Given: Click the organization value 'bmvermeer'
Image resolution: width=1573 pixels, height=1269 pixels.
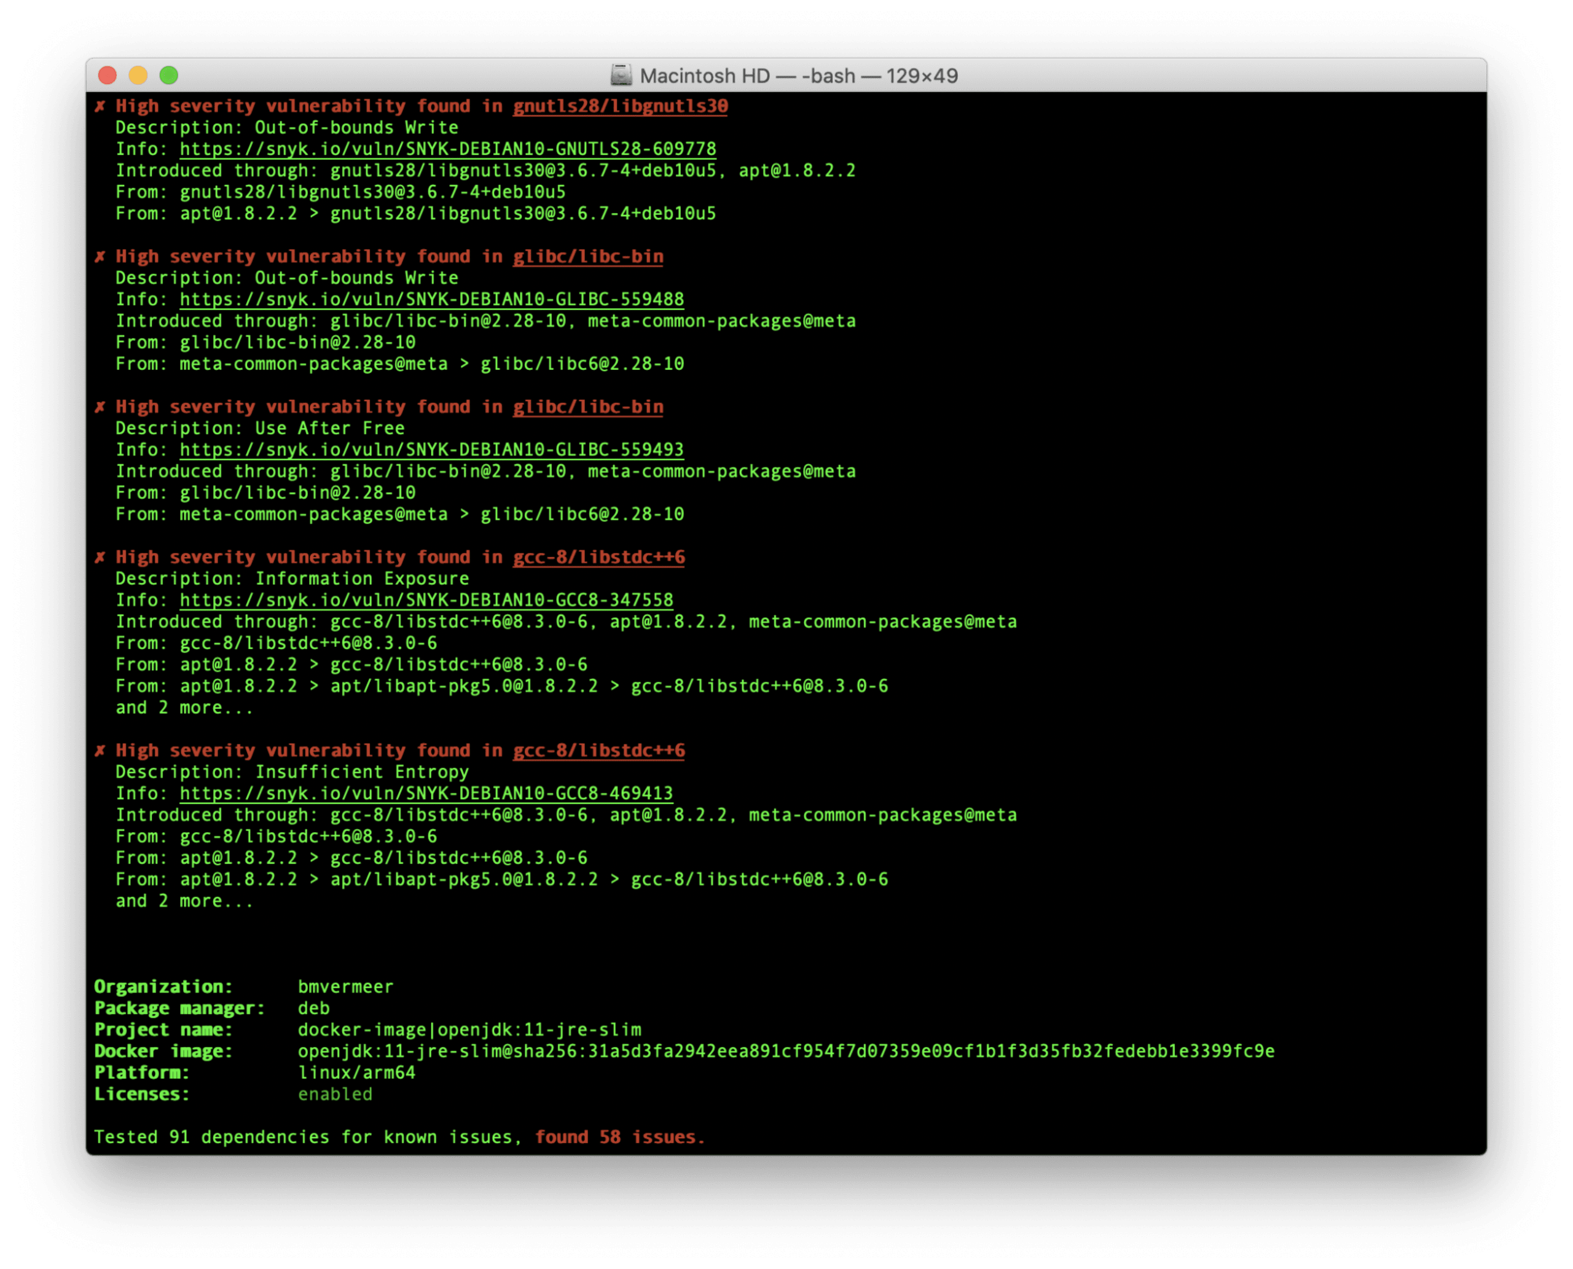Looking at the screenshot, I should (345, 987).
